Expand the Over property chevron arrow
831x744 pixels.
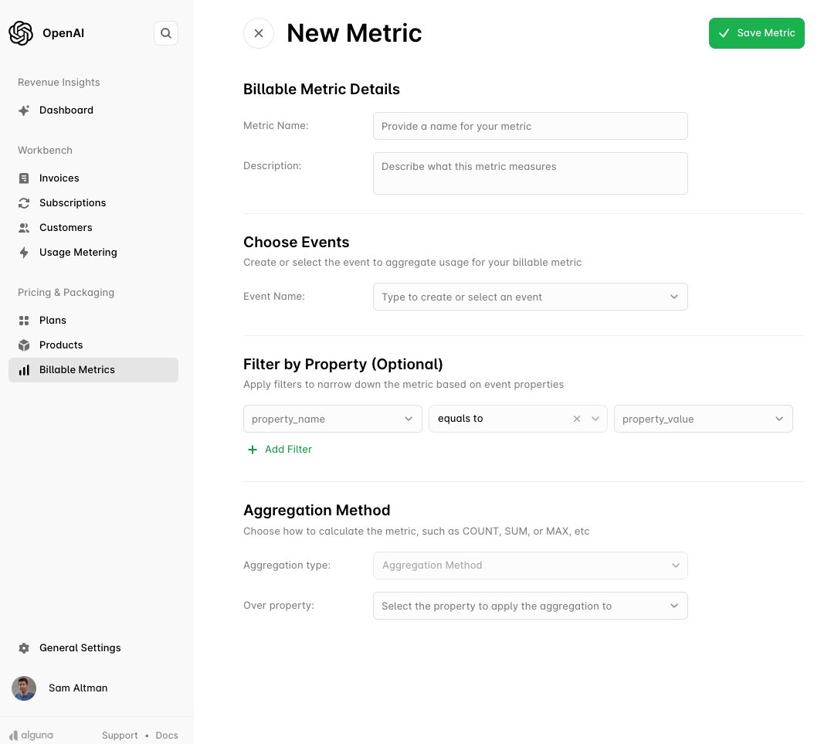point(674,606)
